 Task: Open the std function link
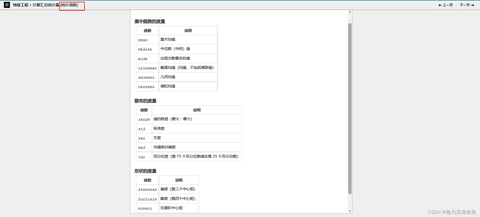(x=142, y=129)
